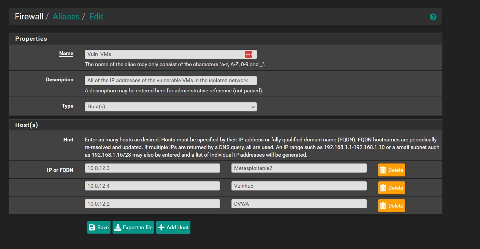Open the pfSense help icon
This screenshot has height=249, width=480.
(x=433, y=17)
